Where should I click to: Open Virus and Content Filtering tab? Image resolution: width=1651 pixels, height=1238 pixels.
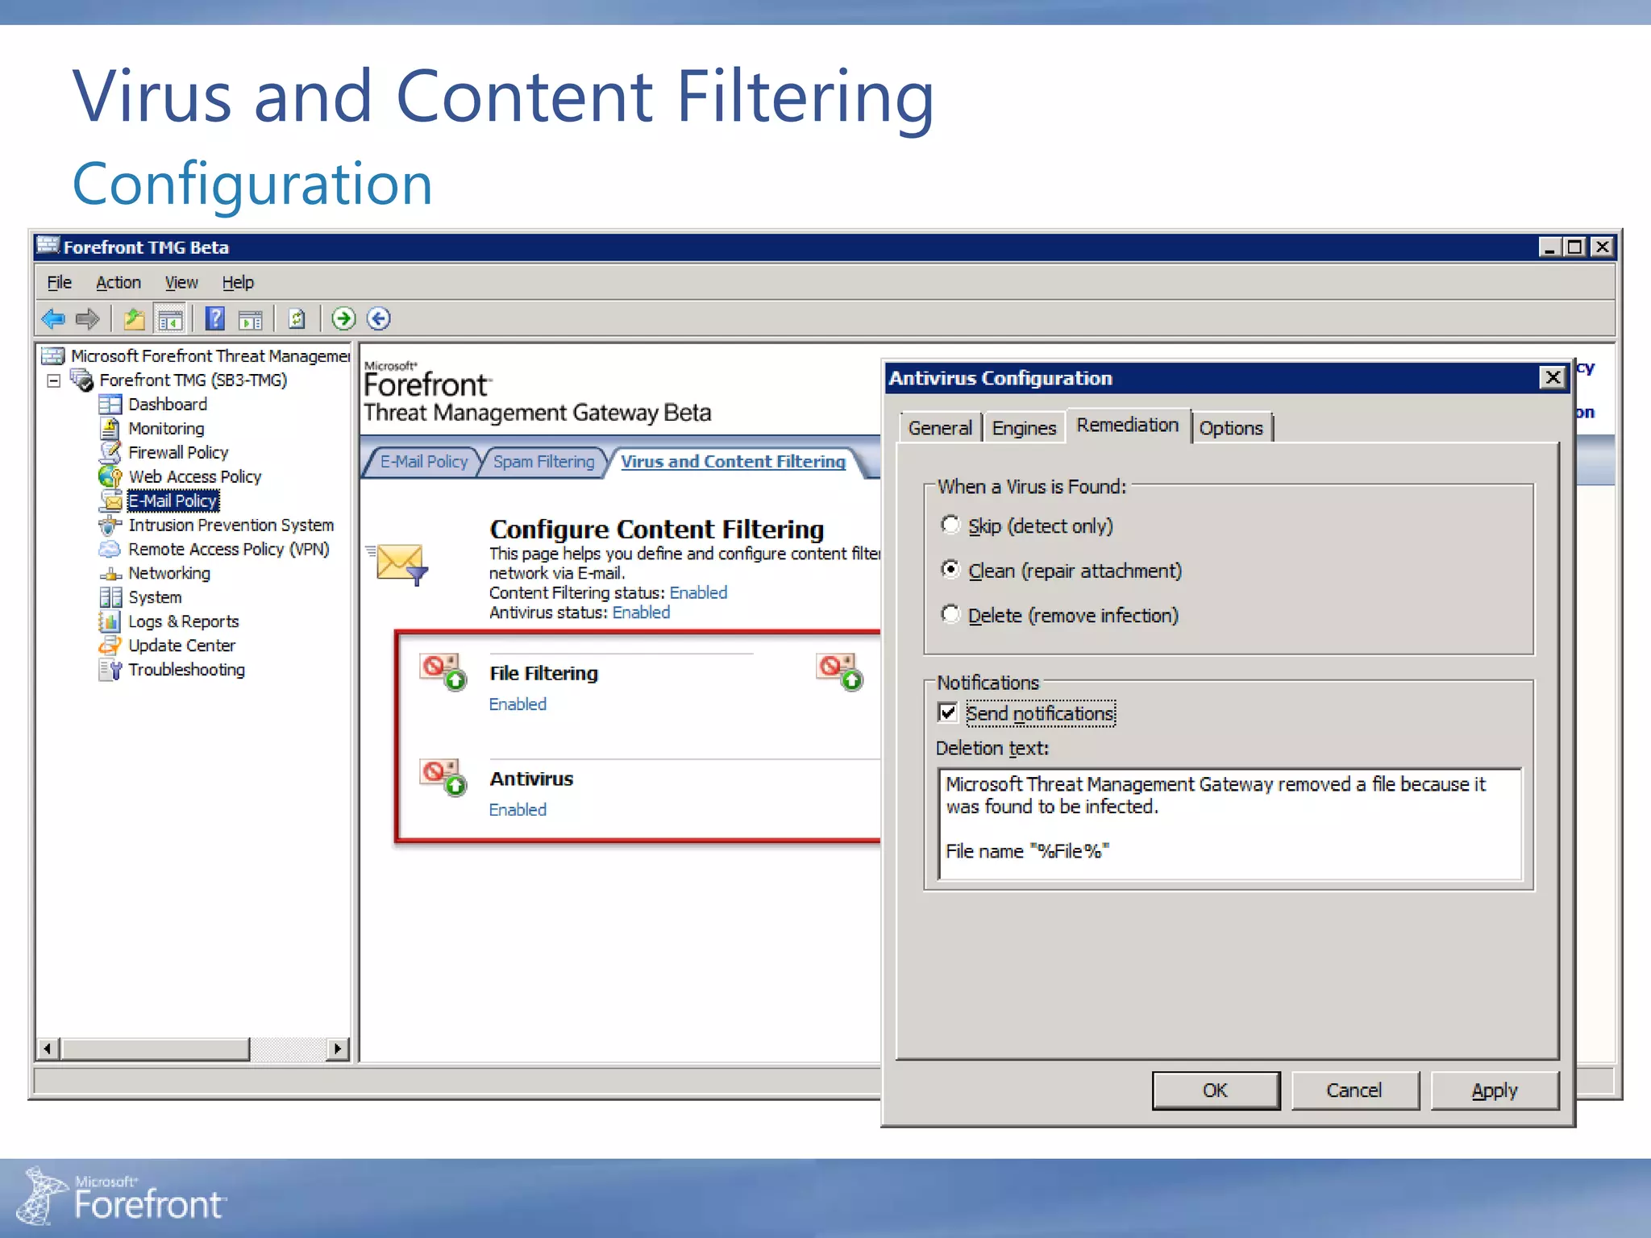[733, 462]
